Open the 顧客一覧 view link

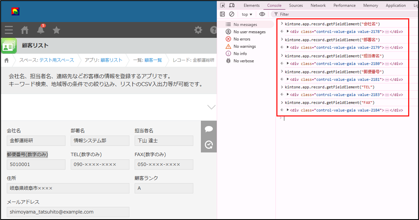click(x=153, y=60)
